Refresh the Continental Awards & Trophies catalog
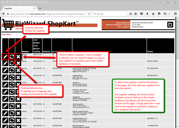The image size is (179, 128). (x=12, y=70)
